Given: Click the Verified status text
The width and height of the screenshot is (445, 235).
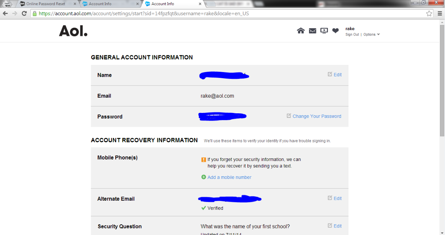Looking at the screenshot, I should [x=215, y=208].
